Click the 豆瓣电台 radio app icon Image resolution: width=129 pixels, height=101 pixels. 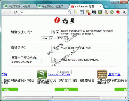pos(102,74)
